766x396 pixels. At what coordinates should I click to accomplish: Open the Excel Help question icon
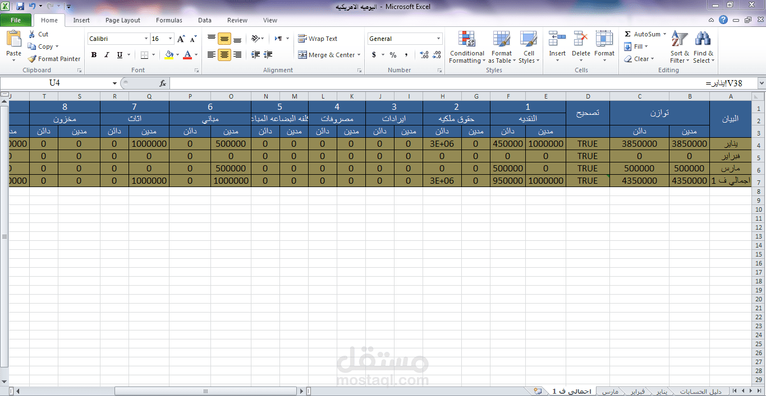point(723,20)
